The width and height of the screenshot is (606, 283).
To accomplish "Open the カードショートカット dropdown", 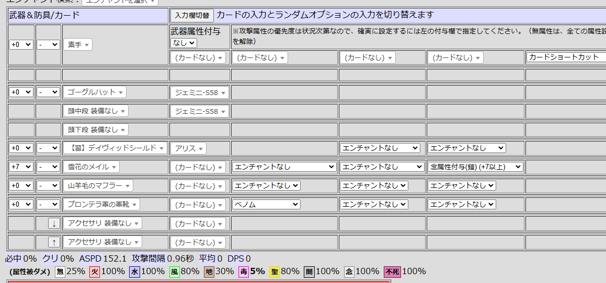I will (x=566, y=57).
